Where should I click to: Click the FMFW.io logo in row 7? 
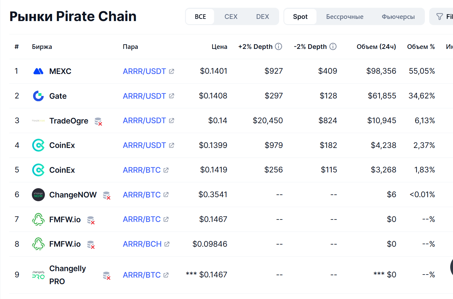[x=38, y=219]
